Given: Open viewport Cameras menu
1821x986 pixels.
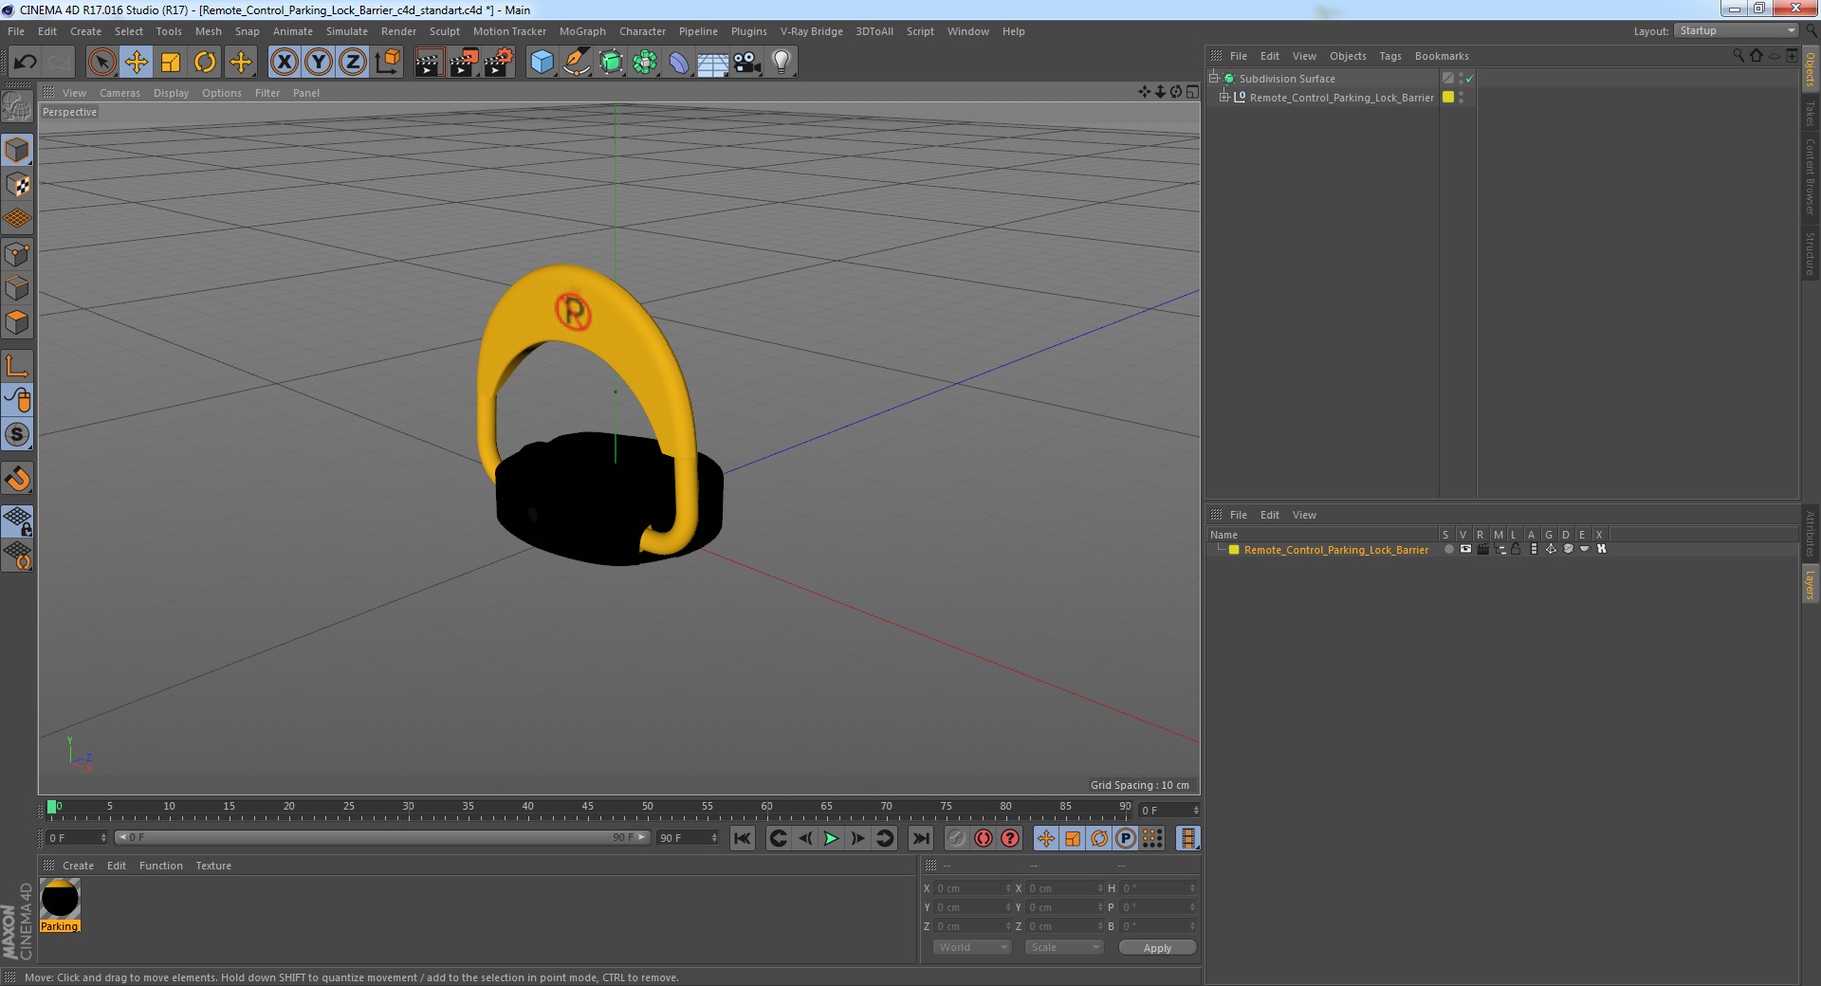Looking at the screenshot, I should pyautogui.click(x=120, y=93).
